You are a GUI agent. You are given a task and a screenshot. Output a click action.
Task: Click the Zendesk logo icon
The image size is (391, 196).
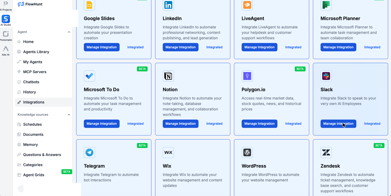pyautogui.click(x=326, y=153)
